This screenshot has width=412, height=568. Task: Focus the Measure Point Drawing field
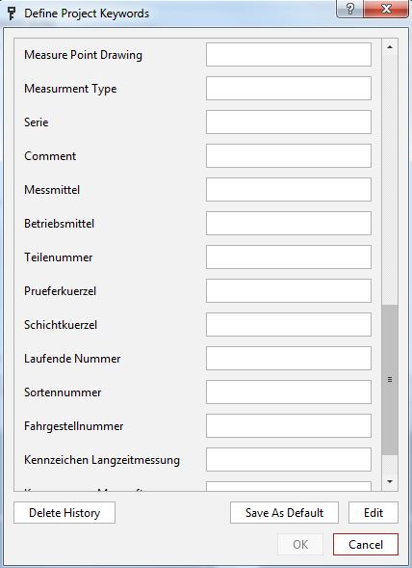289,55
